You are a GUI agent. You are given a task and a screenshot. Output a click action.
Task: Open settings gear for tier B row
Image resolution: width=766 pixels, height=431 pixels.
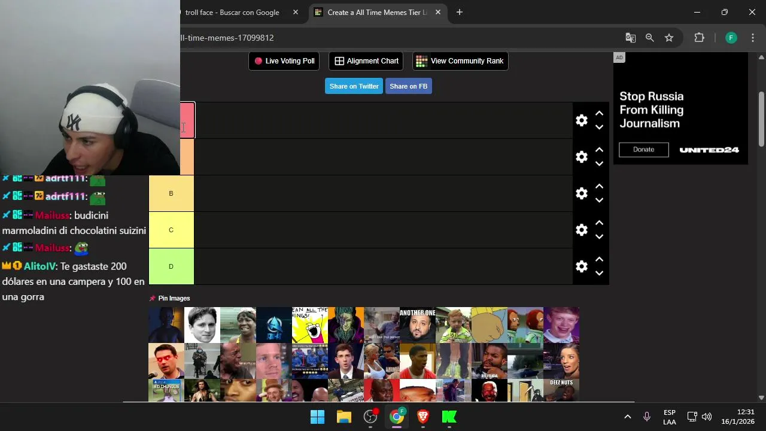[x=582, y=193]
